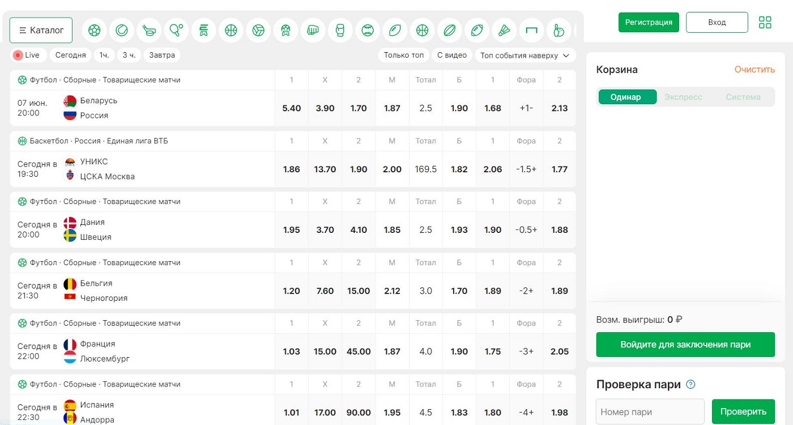
Task: Click the -3+ handicap value
Action: (526, 351)
